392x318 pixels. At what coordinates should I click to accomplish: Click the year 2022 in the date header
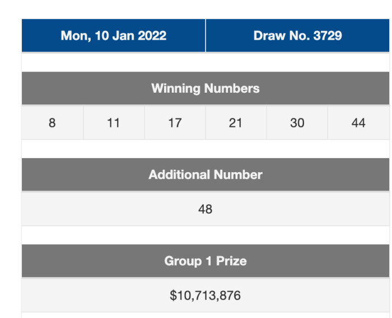click(152, 36)
